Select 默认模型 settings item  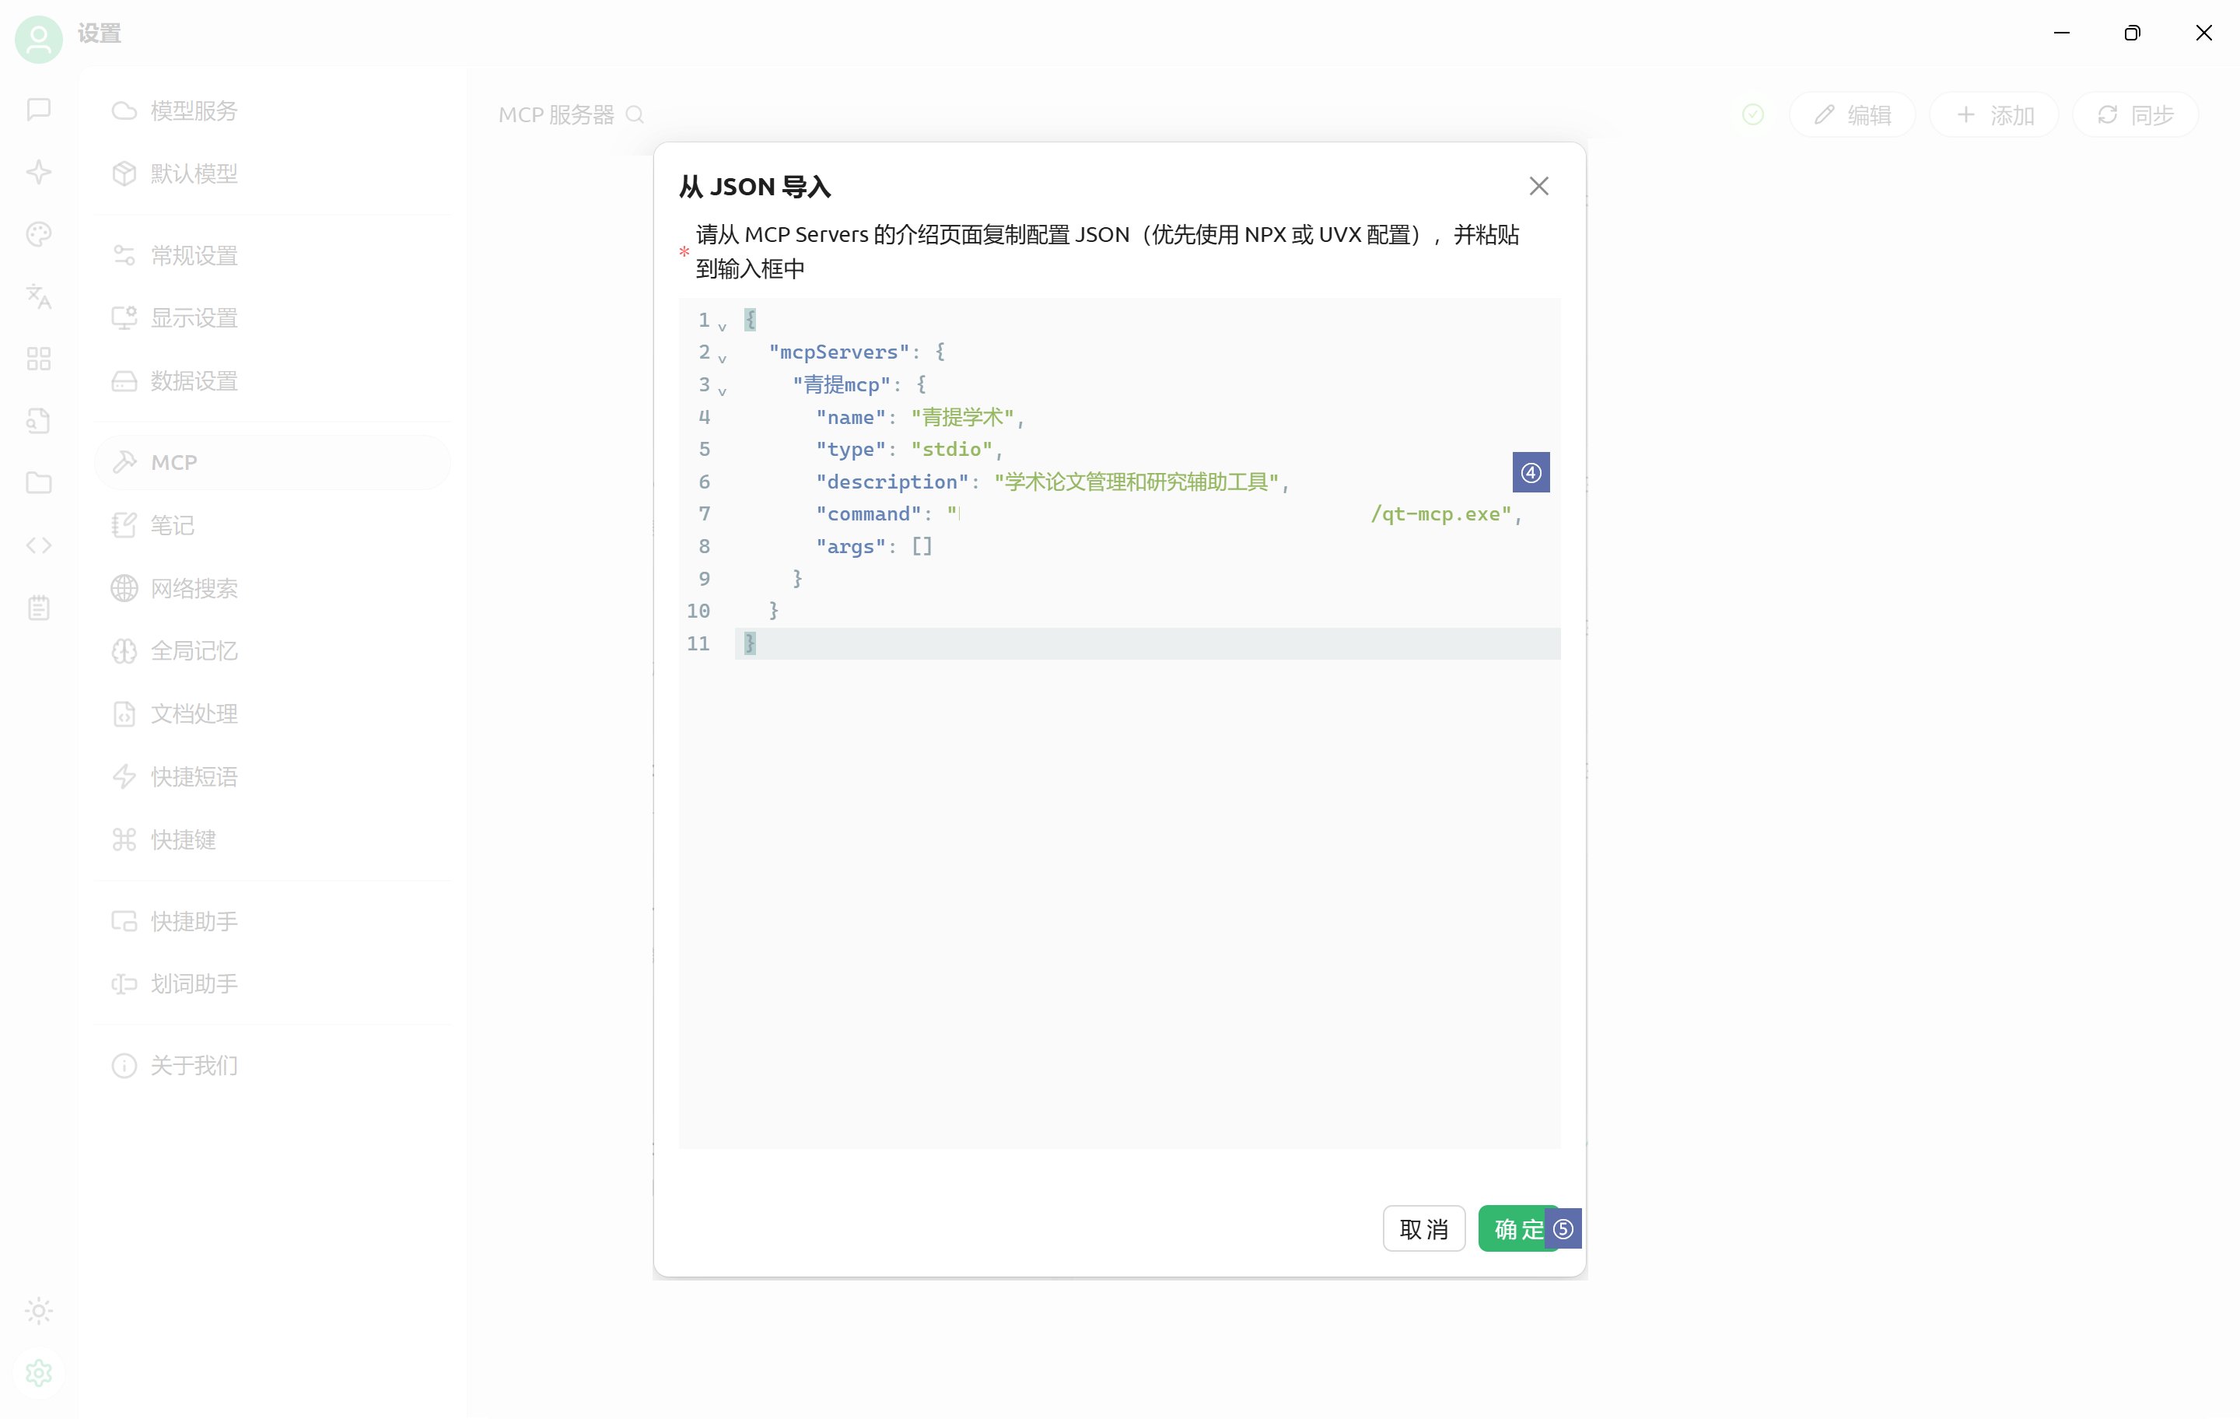pyautogui.click(x=272, y=173)
